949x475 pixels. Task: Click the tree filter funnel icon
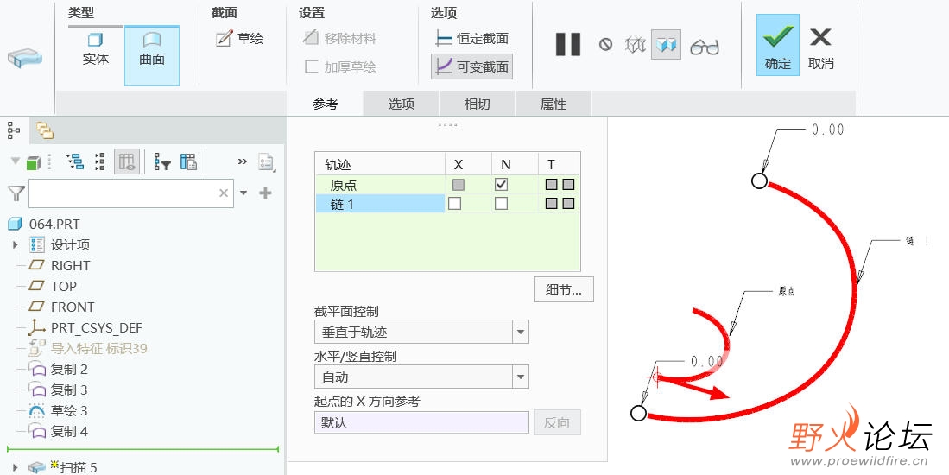16,193
